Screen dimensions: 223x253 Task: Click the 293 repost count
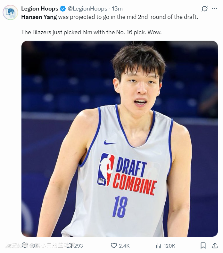78,246
